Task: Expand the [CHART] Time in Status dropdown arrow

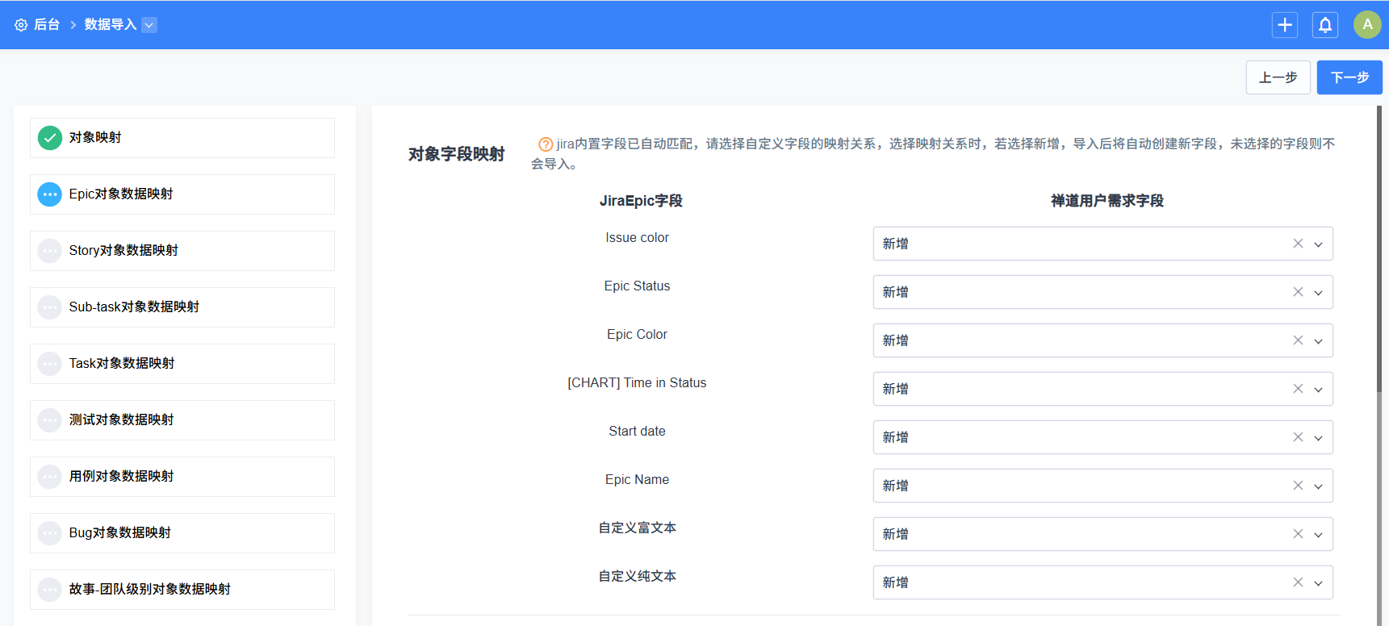Action: tap(1318, 390)
